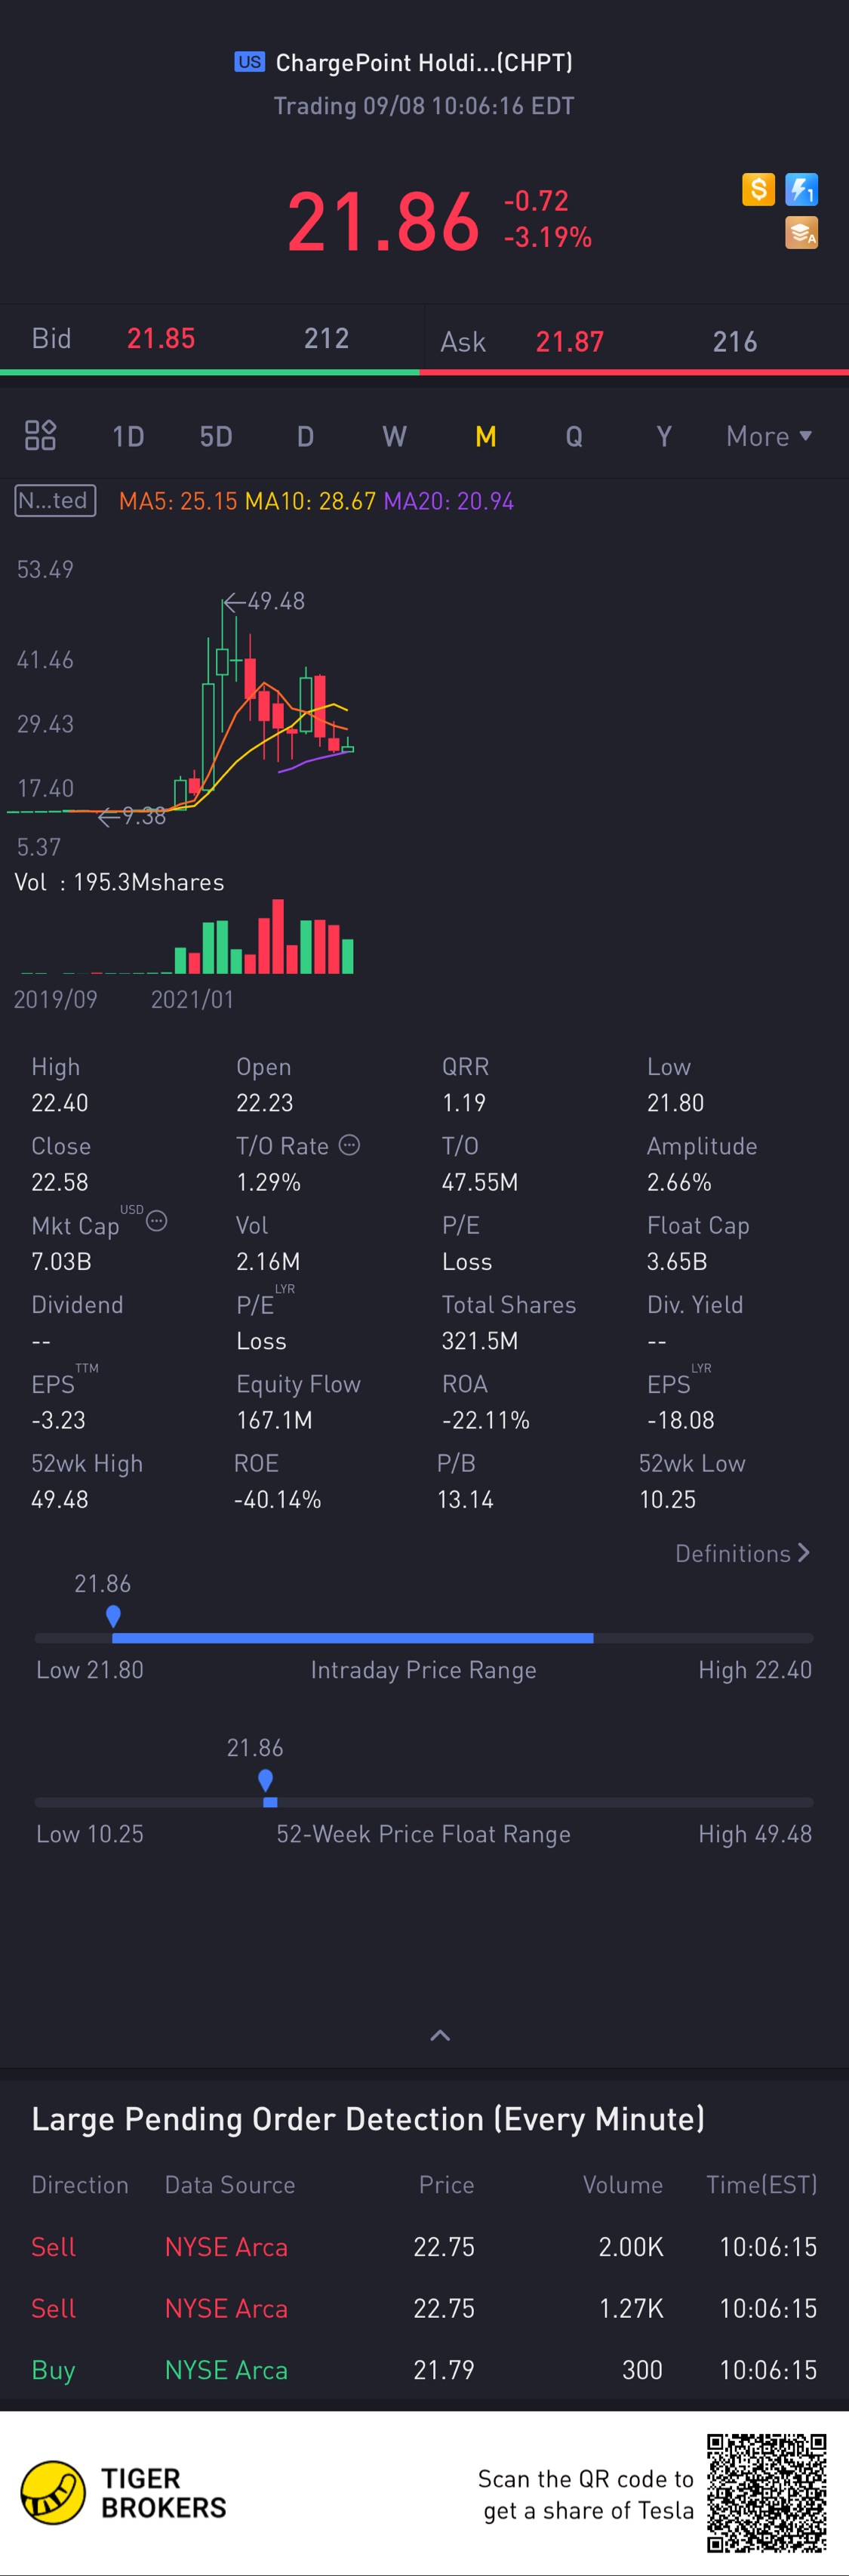Tap the Mkt Cap currency info icon

tap(157, 1221)
